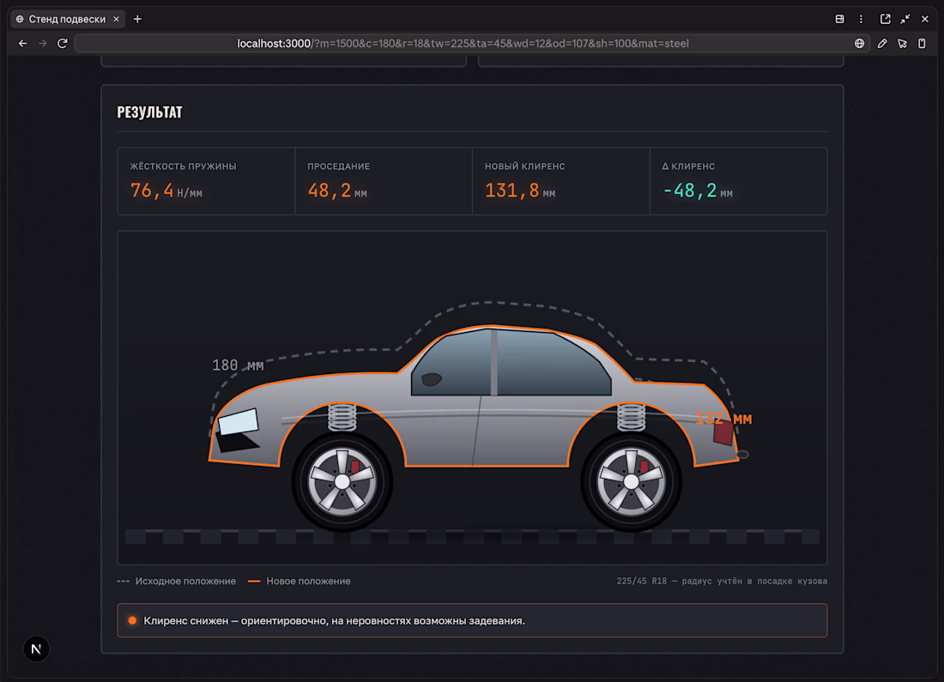This screenshot has width=944, height=682.
Task: Click the Исходное положение legend entry
Action: (x=177, y=581)
